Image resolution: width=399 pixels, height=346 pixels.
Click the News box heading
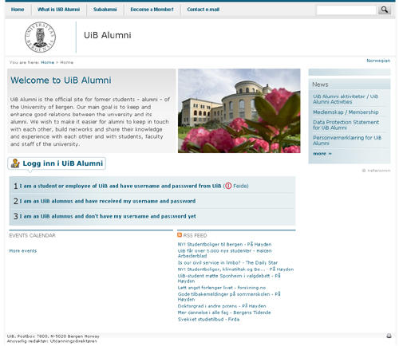tap(320, 85)
